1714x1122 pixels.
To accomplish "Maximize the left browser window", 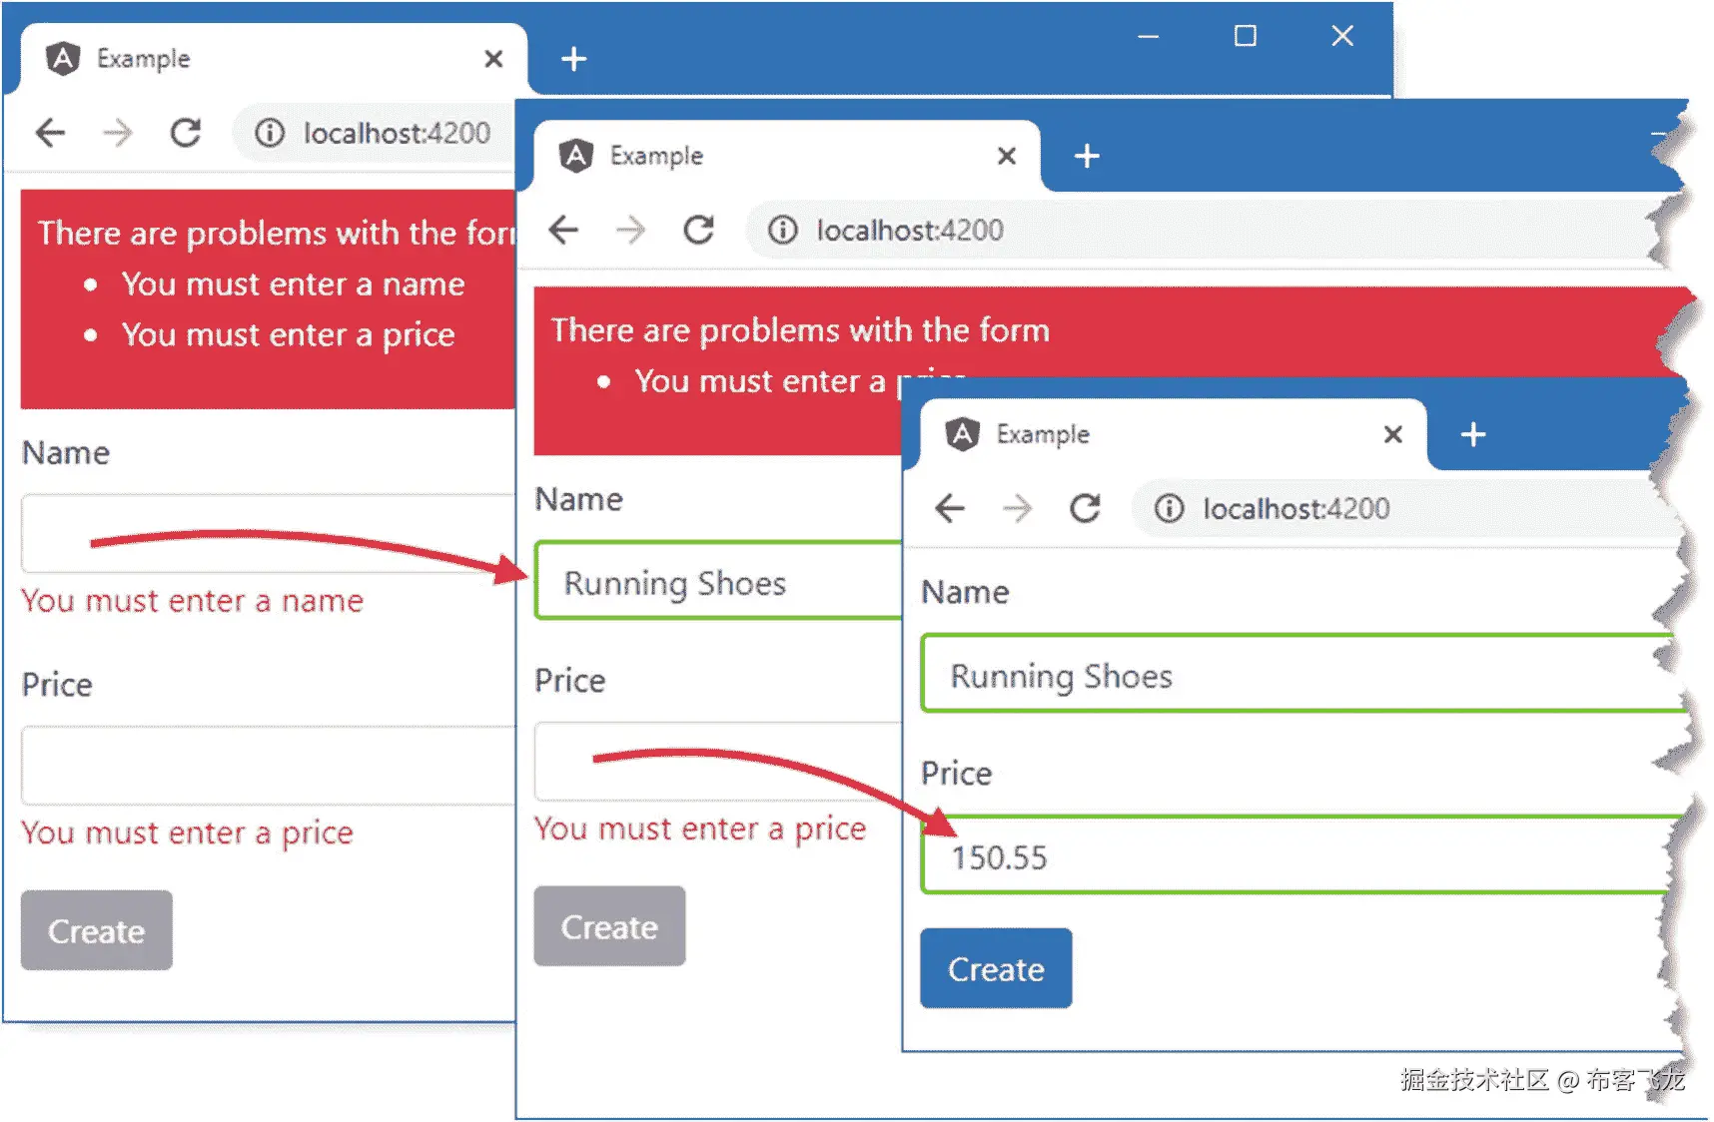I will point(1246,37).
